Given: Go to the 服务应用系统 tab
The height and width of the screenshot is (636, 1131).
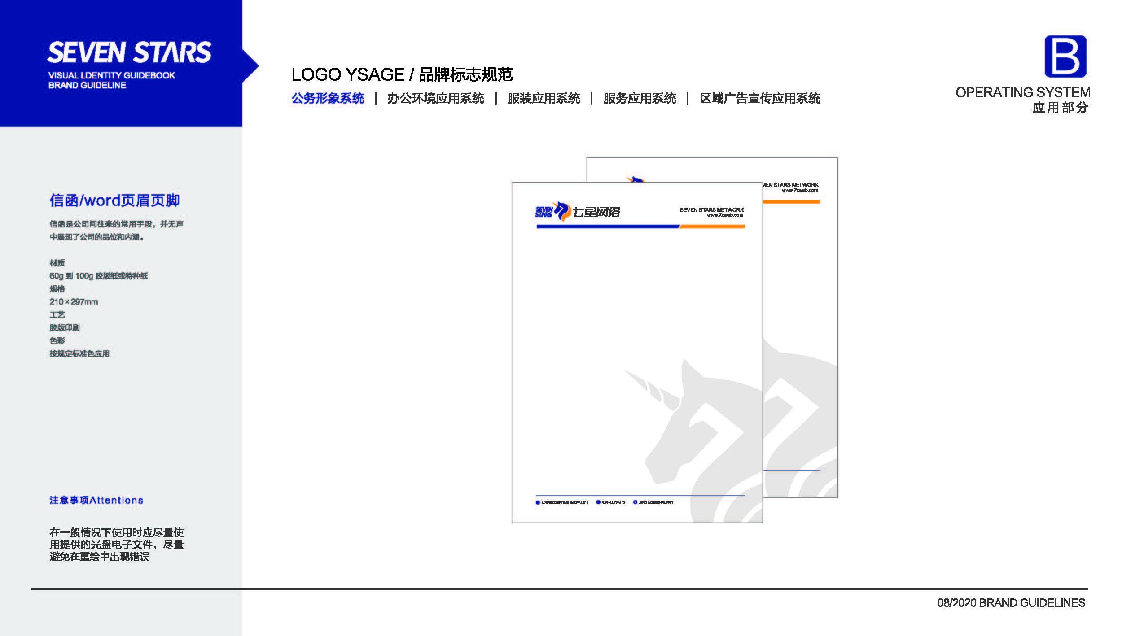Looking at the screenshot, I should (640, 98).
